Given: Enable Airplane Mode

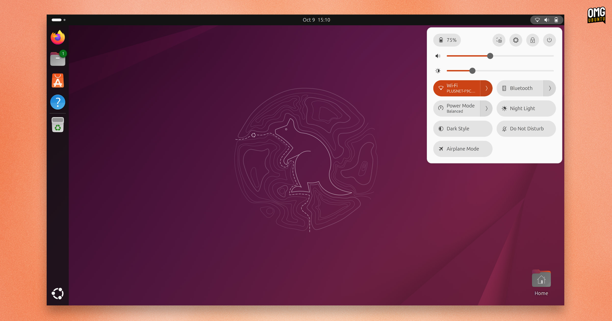Looking at the screenshot, I should pos(463,149).
